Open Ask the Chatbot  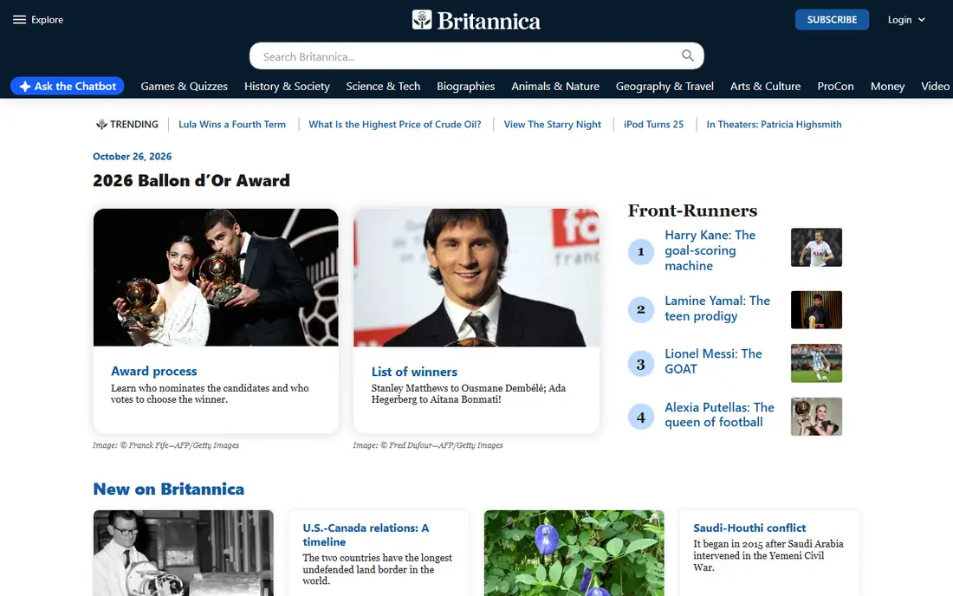tap(68, 87)
